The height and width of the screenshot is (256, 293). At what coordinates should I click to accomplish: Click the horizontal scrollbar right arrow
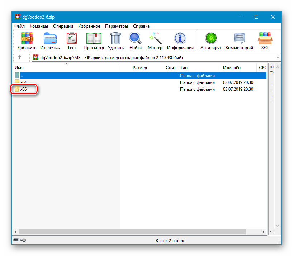click(265, 232)
